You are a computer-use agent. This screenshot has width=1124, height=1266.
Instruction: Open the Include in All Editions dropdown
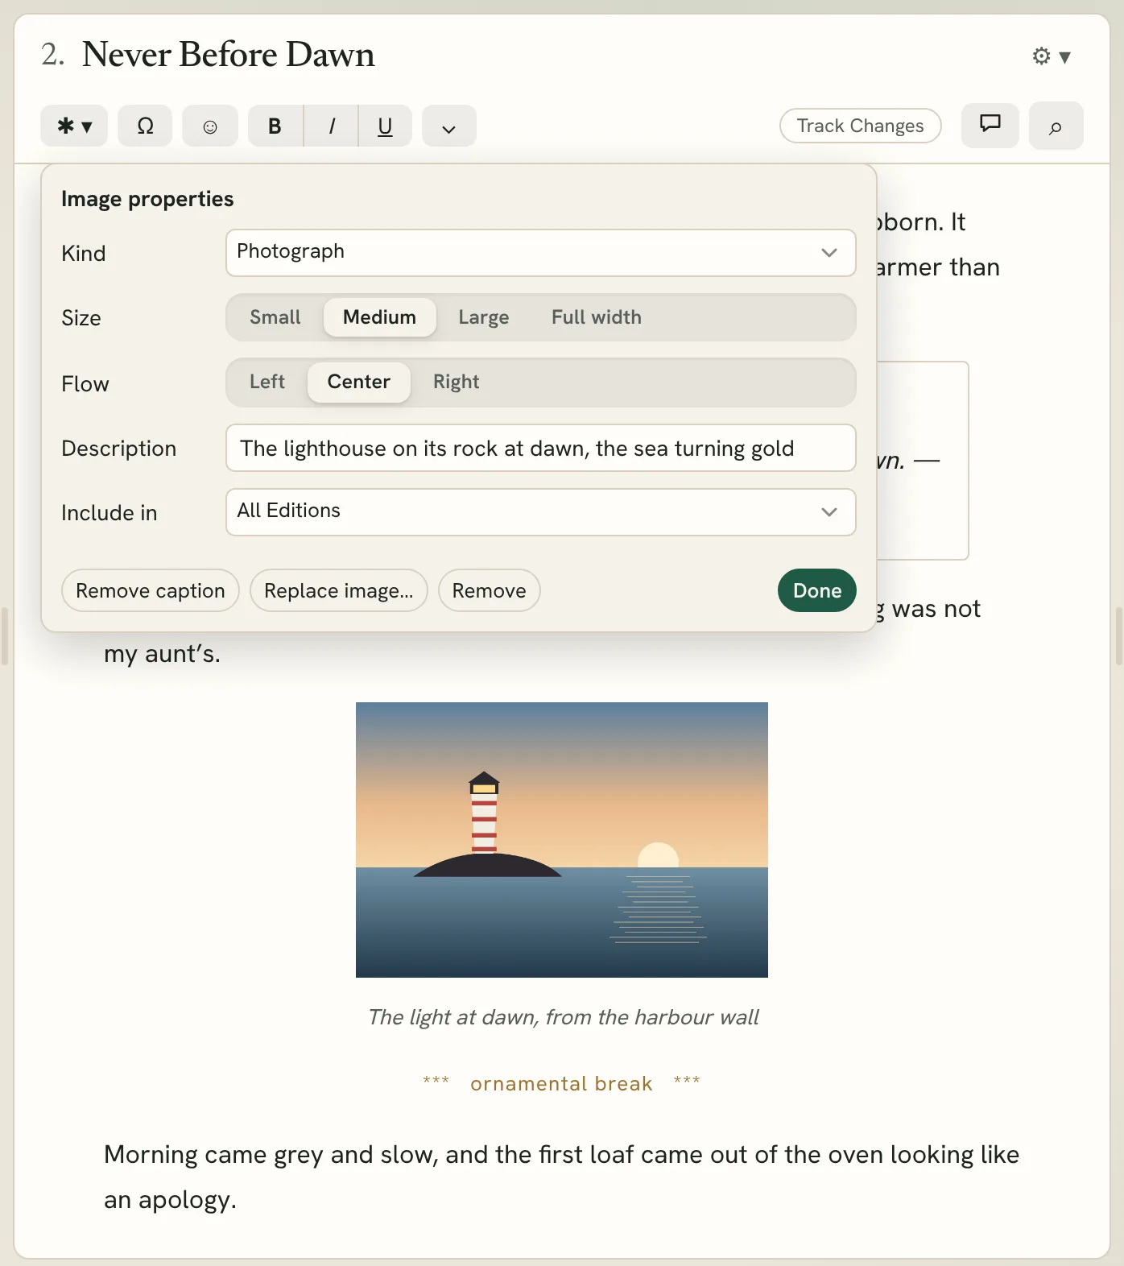click(x=541, y=512)
